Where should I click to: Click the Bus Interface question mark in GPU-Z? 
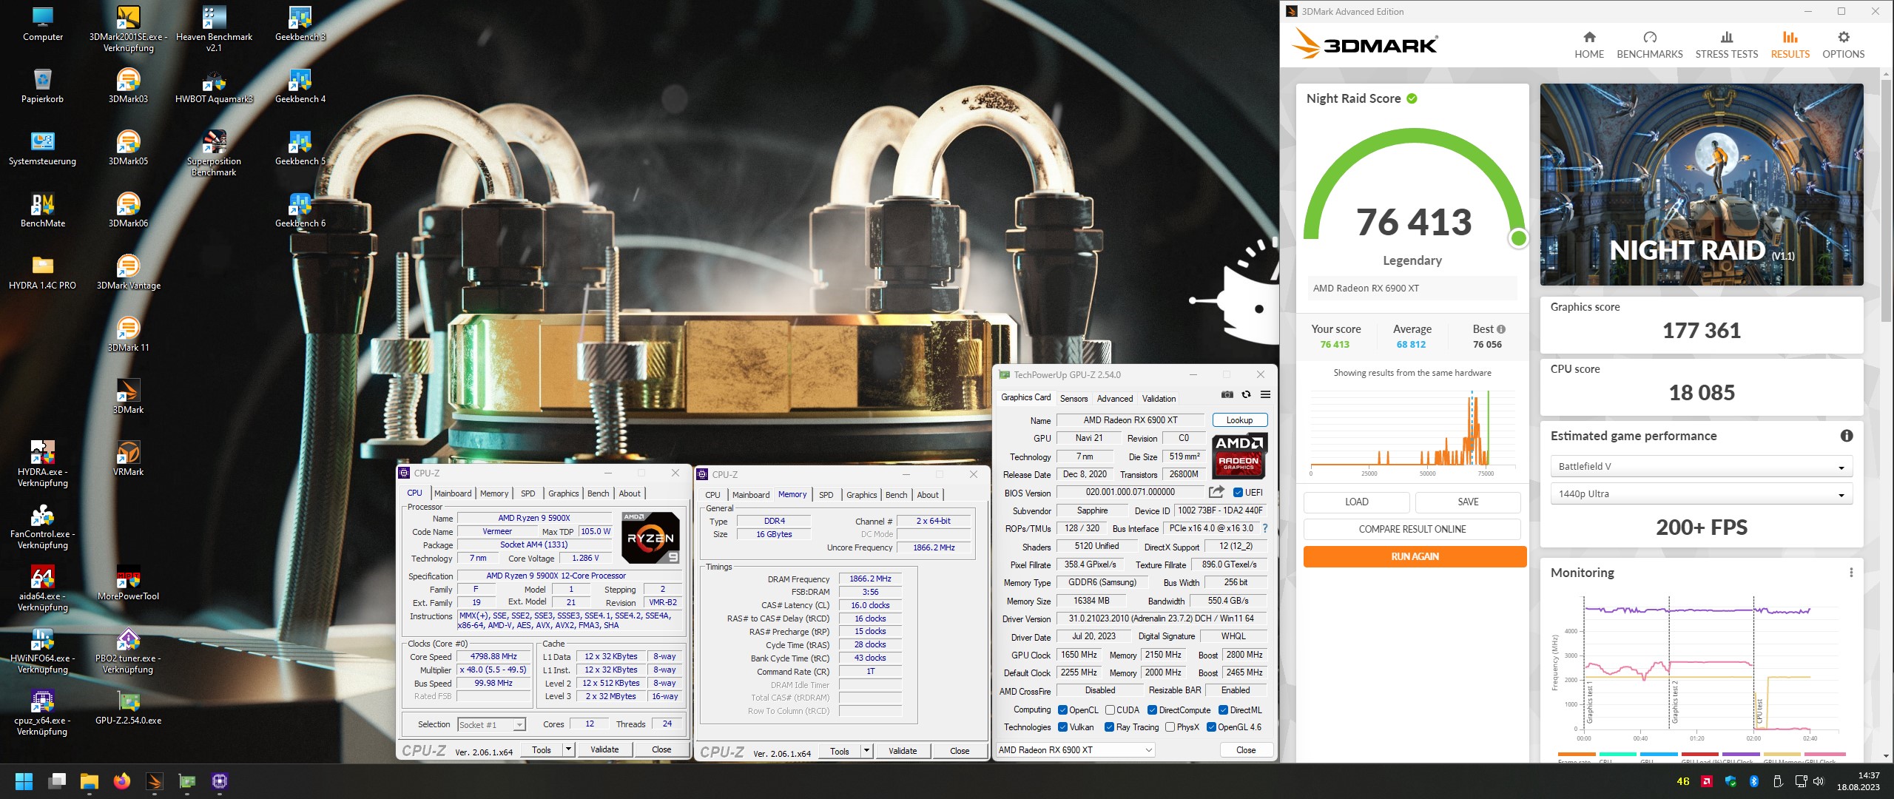click(x=1265, y=528)
